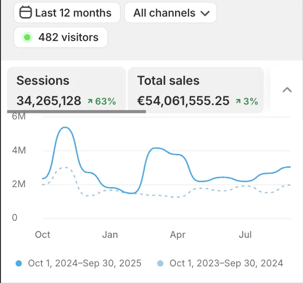Open the All channels dropdown
This screenshot has height=283, width=303.
170,12
